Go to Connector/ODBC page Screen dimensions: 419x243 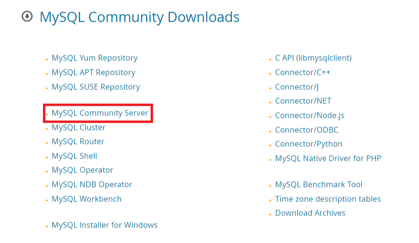(307, 130)
